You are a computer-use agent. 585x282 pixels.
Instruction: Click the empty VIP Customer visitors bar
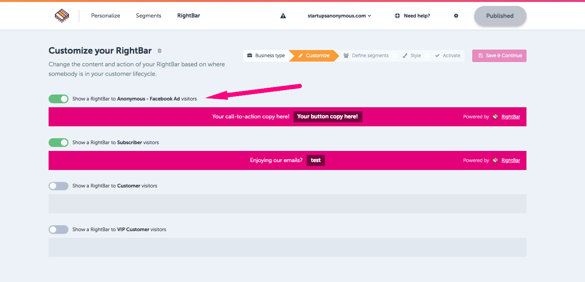(288, 247)
